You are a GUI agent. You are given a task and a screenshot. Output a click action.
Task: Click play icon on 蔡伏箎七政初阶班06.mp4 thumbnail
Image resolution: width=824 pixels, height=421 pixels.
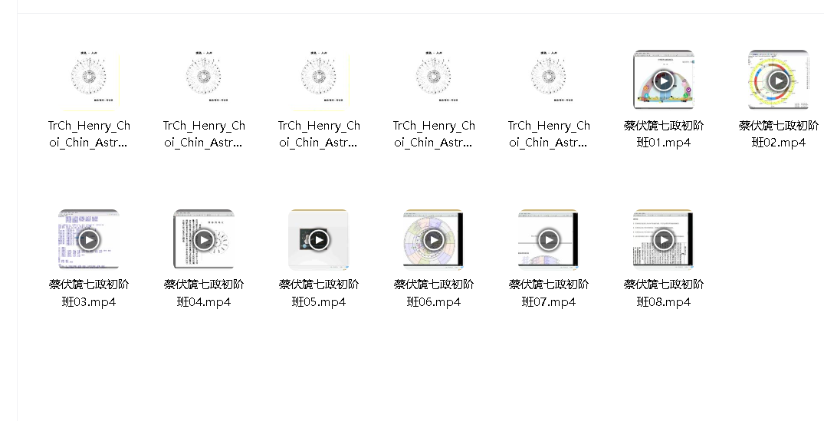pyautogui.click(x=434, y=240)
